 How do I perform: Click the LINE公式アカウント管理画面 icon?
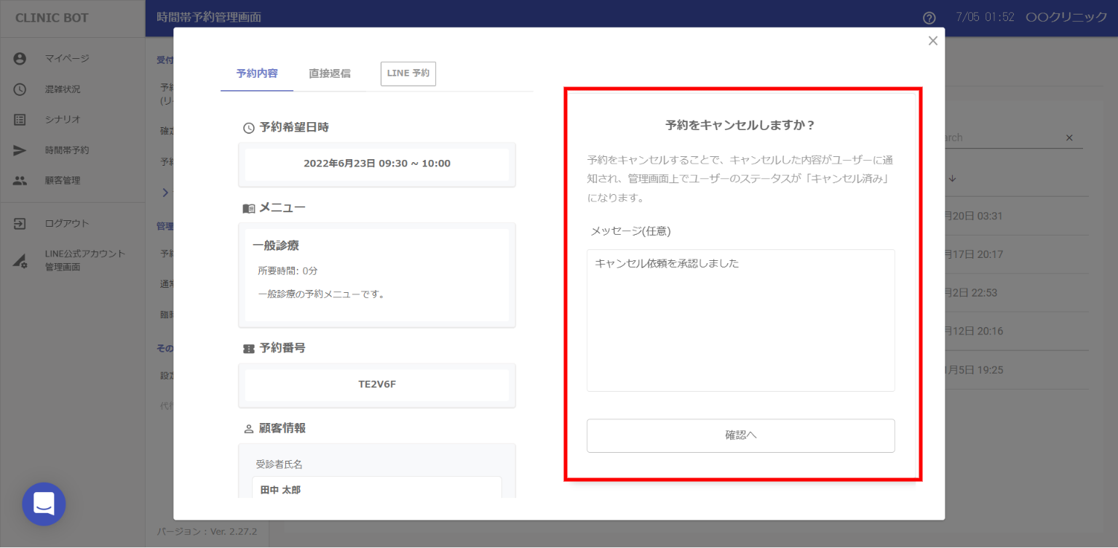(x=20, y=261)
